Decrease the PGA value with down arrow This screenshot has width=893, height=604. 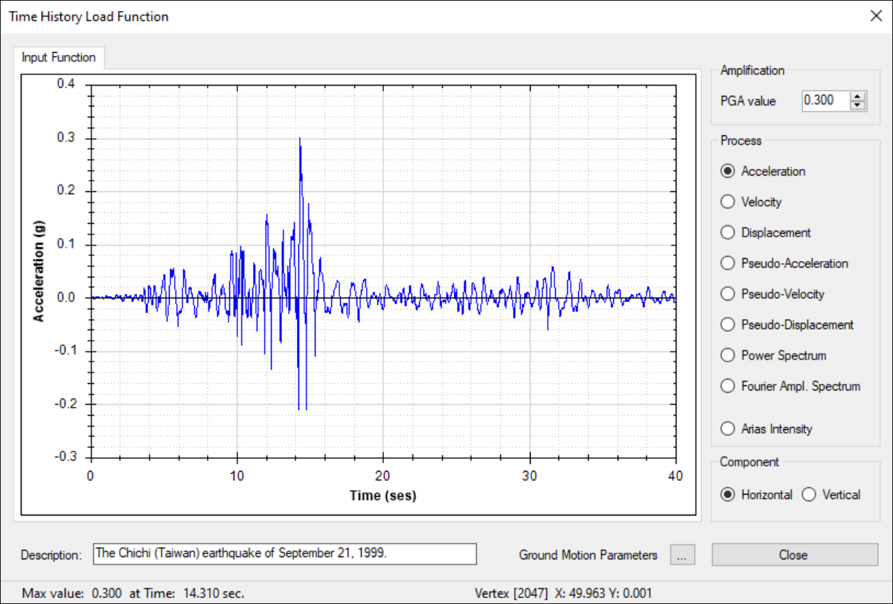coord(859,105)
